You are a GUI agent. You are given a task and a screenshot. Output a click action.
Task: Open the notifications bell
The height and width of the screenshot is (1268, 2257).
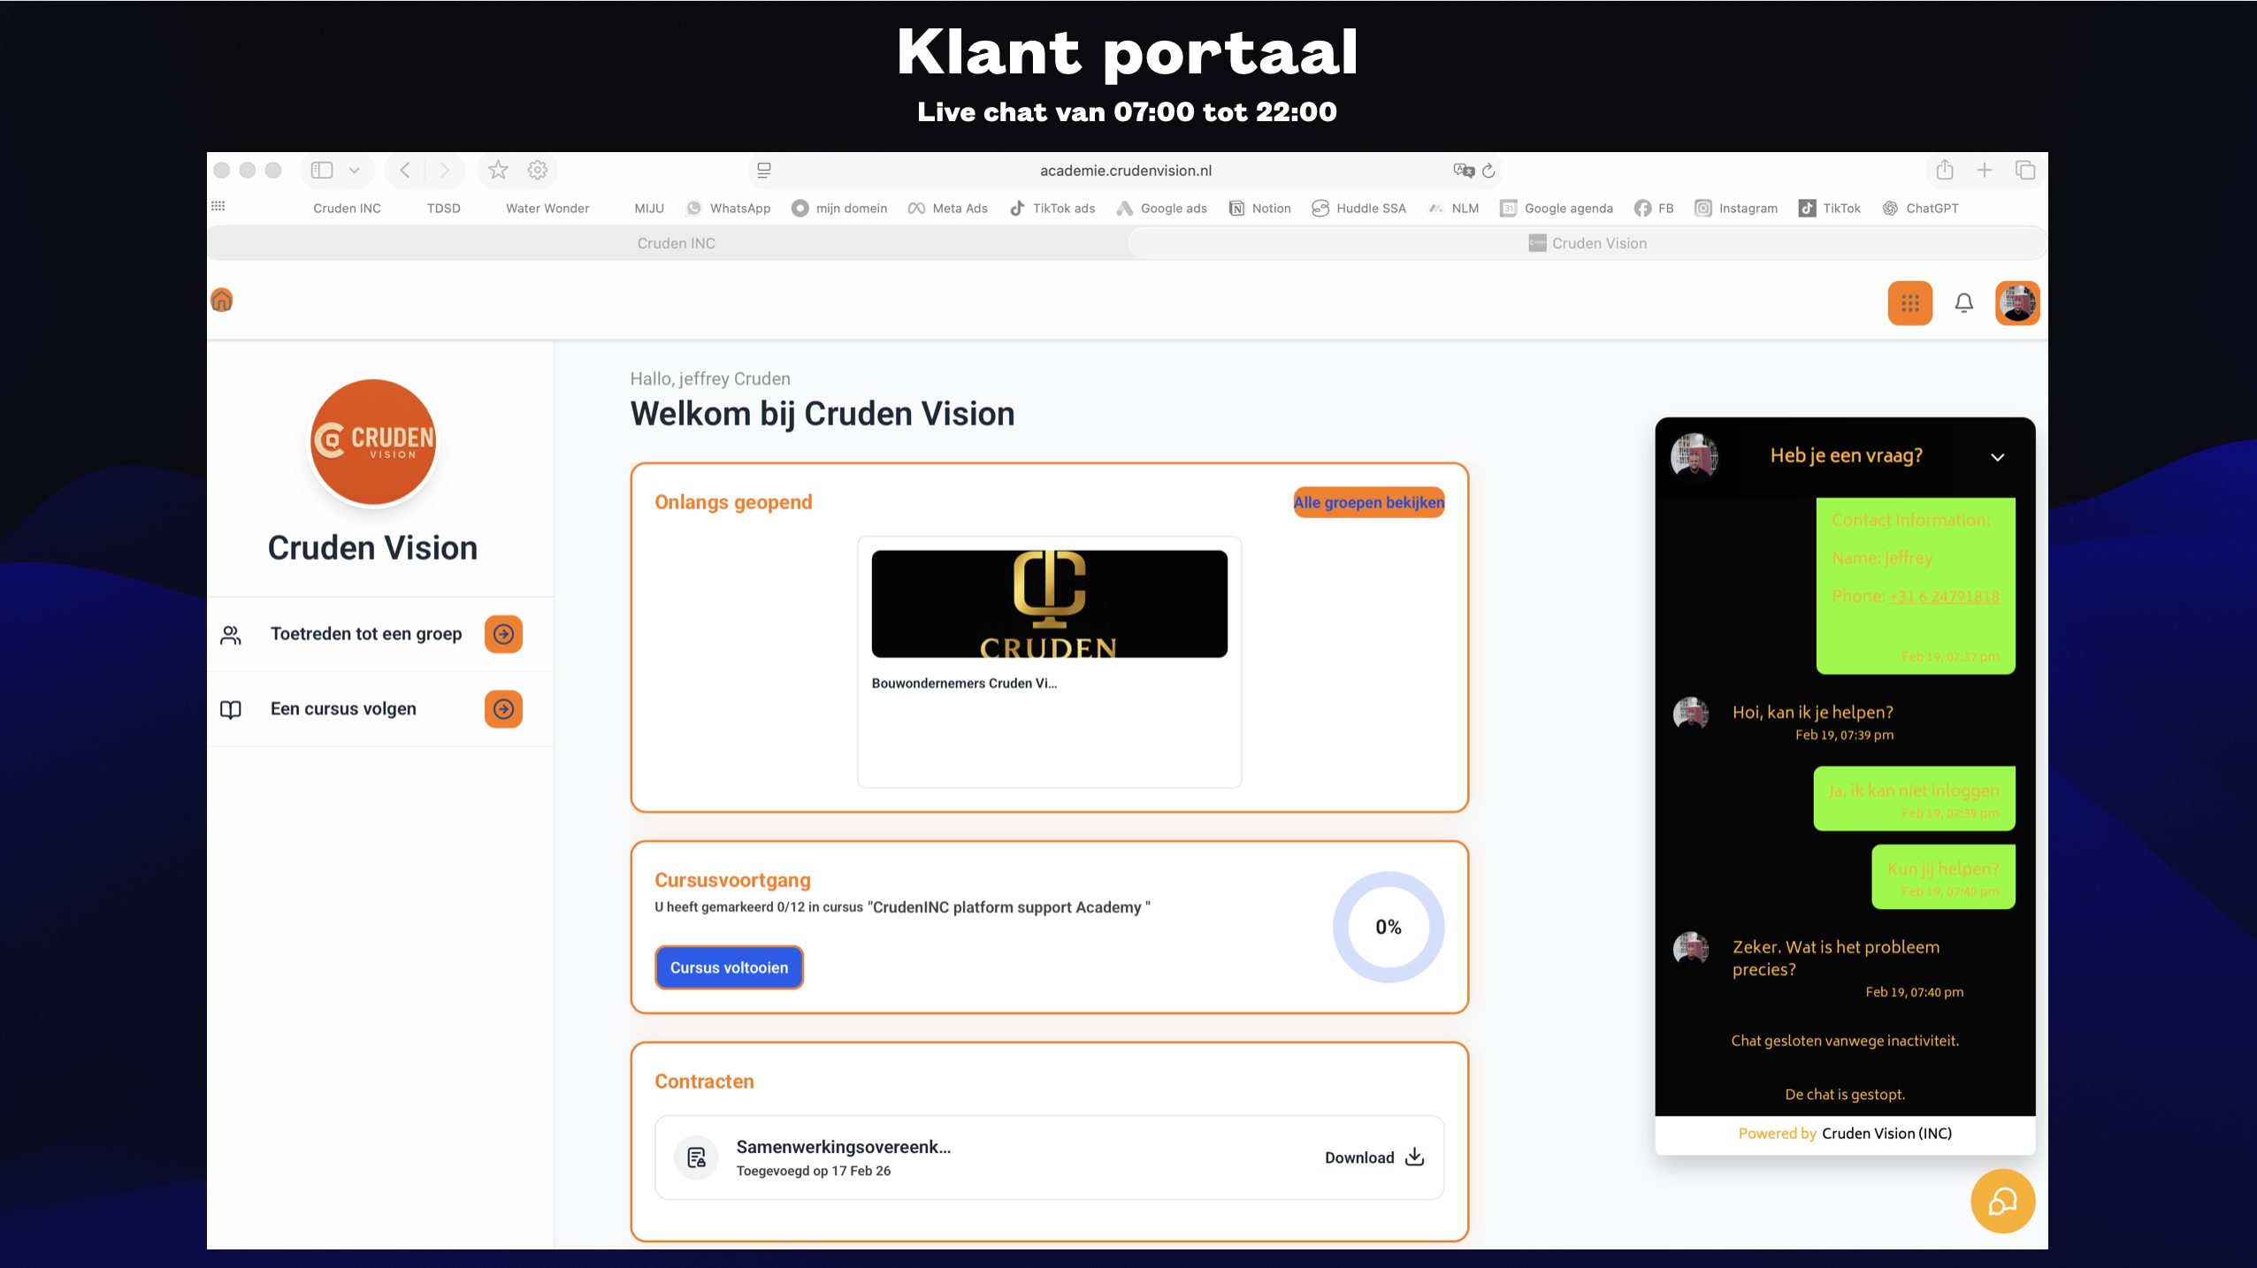[x=1964, y=303]
